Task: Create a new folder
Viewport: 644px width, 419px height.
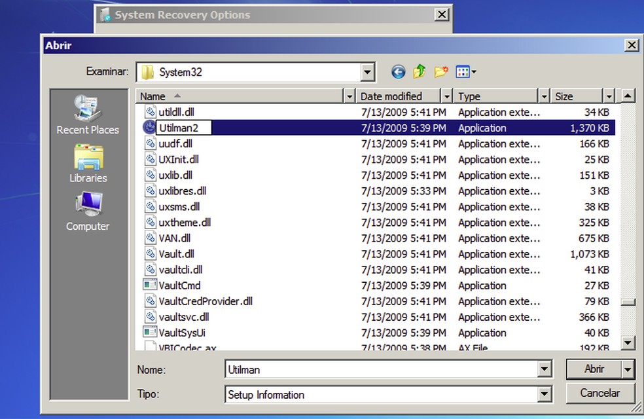Action: (441, 72)
